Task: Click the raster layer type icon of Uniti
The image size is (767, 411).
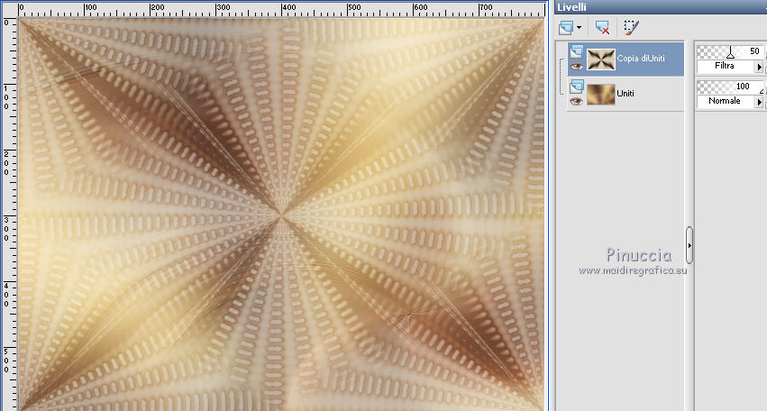Action: tap(576, 87)
